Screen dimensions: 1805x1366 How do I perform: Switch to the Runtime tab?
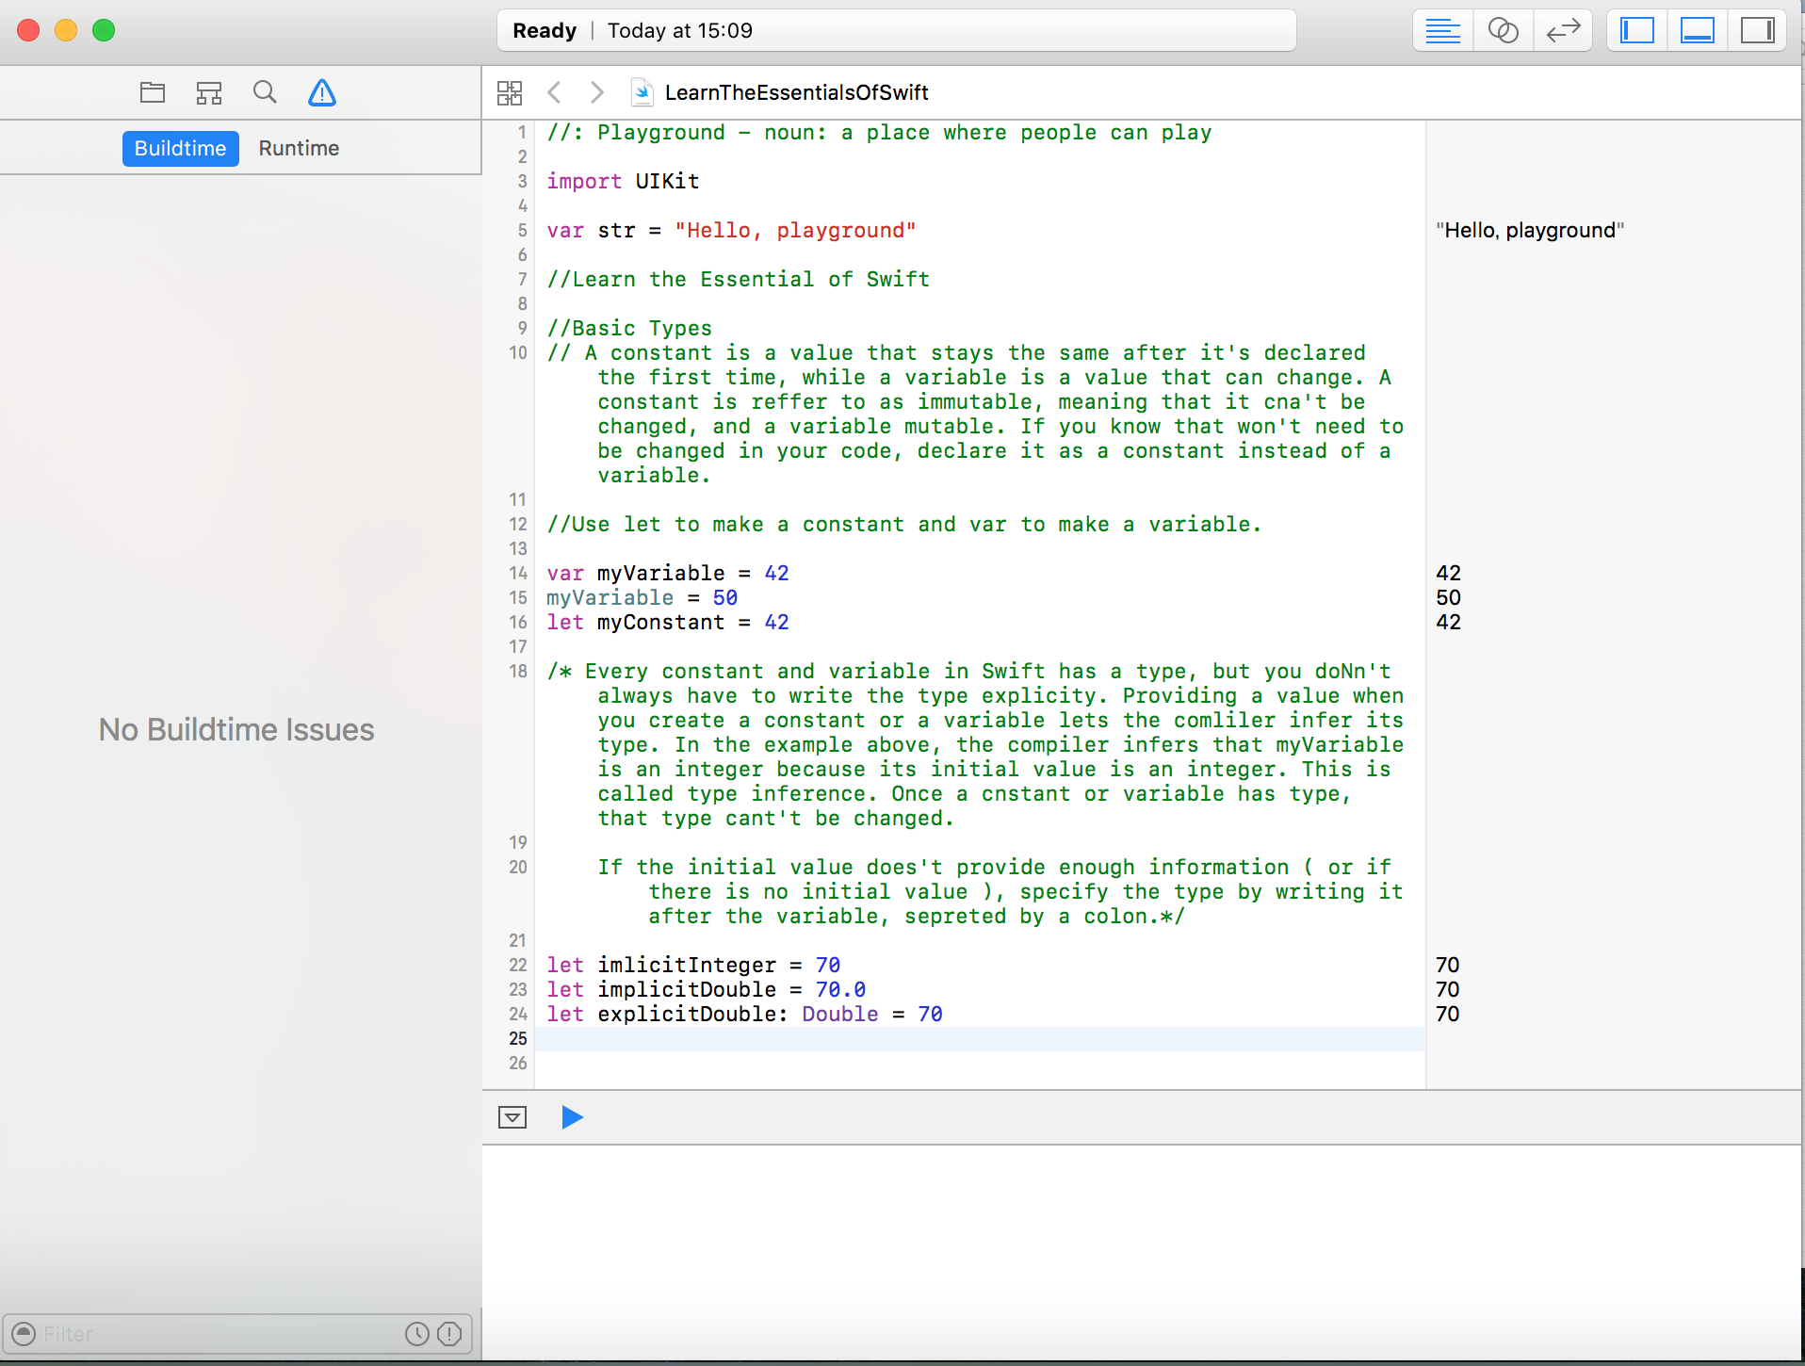click(299, 148)
